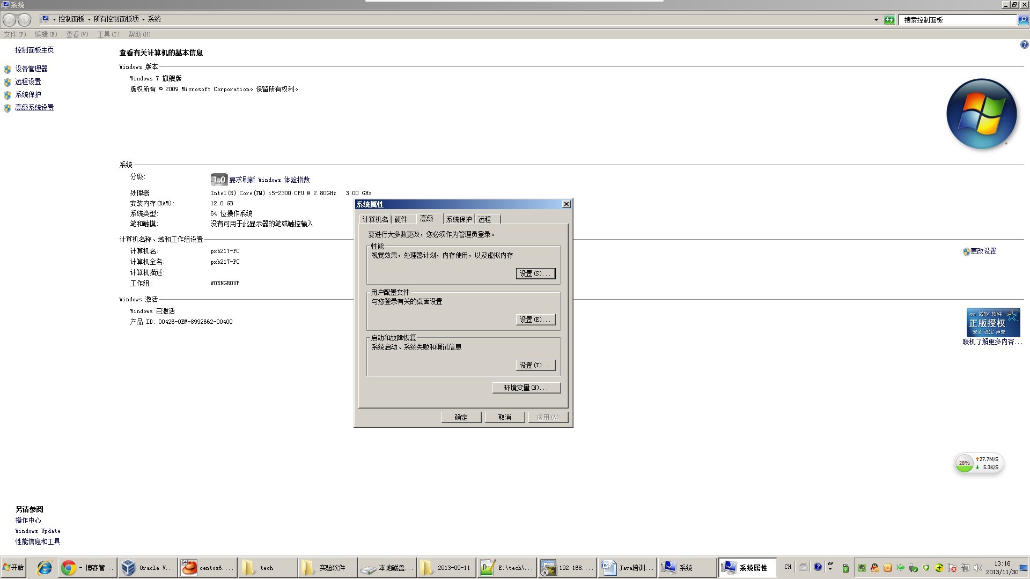Screen dimensions: 1030x579
Task: Open 远程设置 in the sidebar
Action: [x=28, y=81]
